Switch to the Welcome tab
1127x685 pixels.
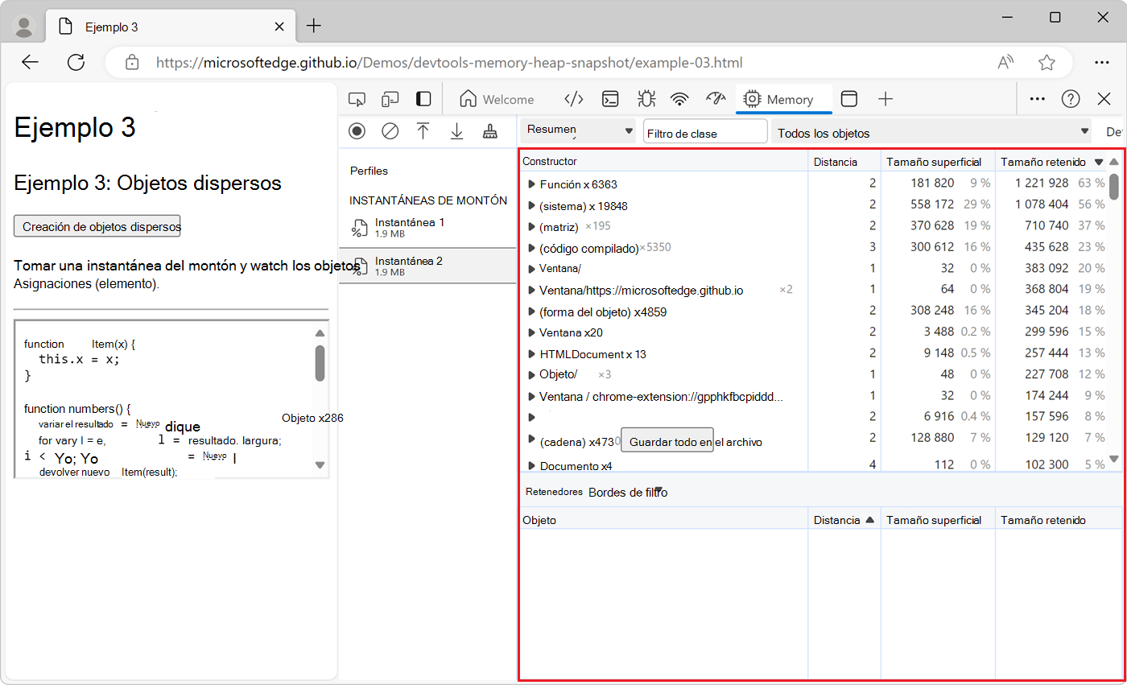coord(497,99)
